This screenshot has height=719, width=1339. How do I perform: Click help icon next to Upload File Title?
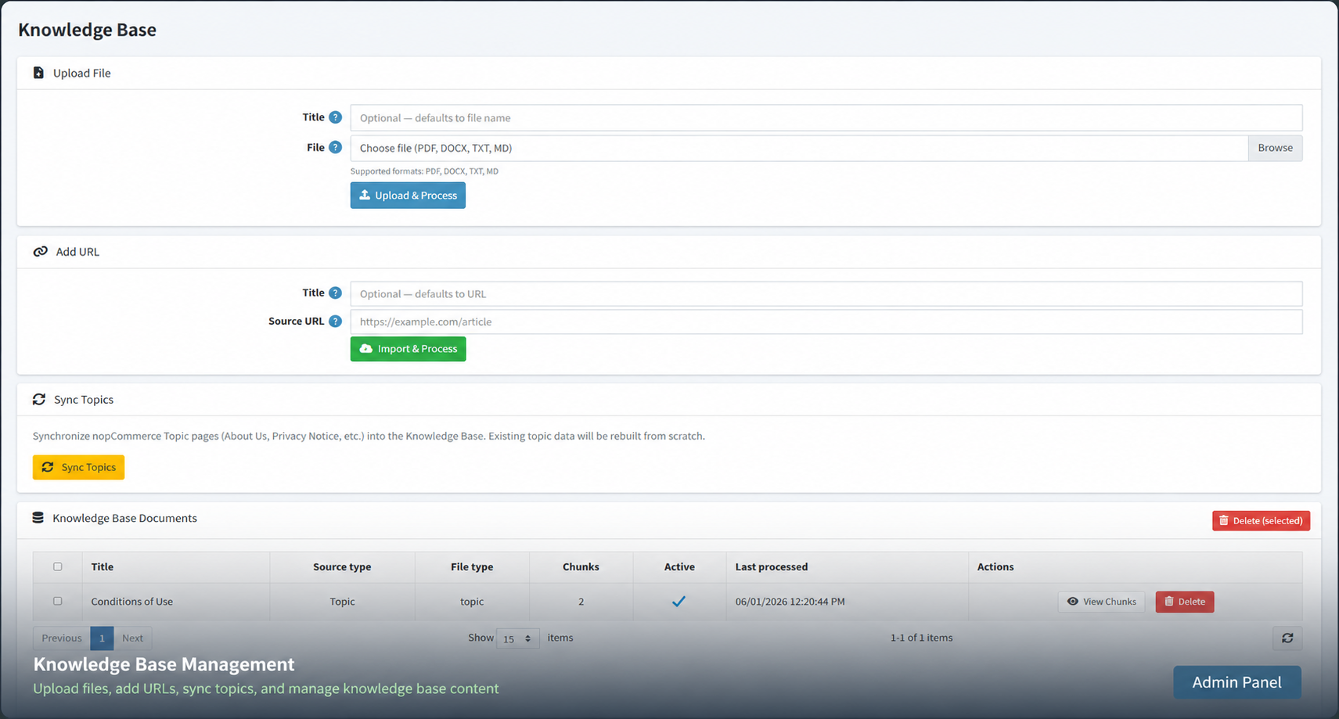(335, 117)
